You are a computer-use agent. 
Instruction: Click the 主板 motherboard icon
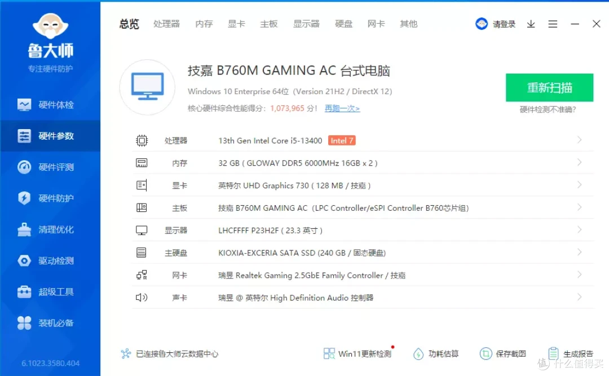142,208
